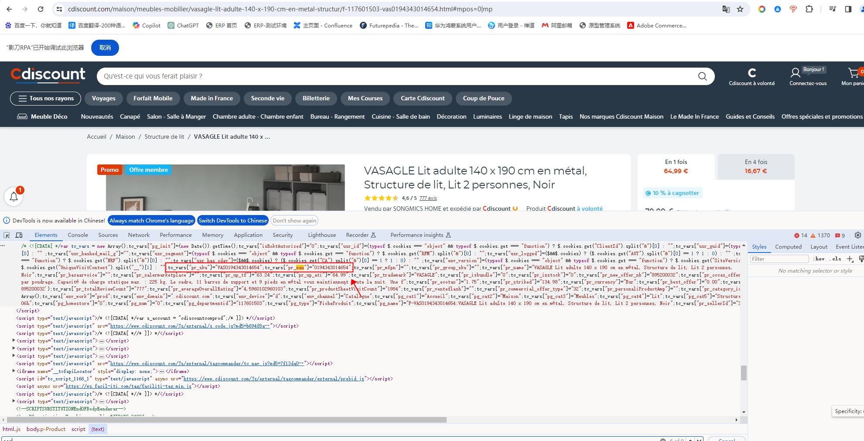Image resolution: width=864 pixels, height=441 pixels.
Task: Click the Accueil breadcrumb link
Action: pyautogui.click(x=96, y=137)
